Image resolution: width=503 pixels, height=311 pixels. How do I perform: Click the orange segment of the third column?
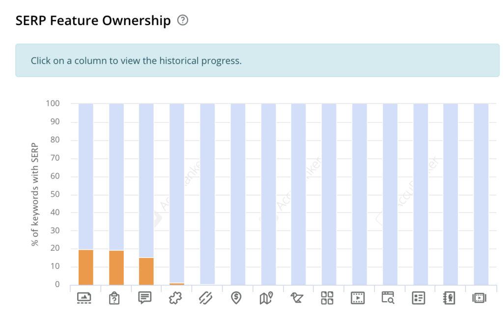146,272
